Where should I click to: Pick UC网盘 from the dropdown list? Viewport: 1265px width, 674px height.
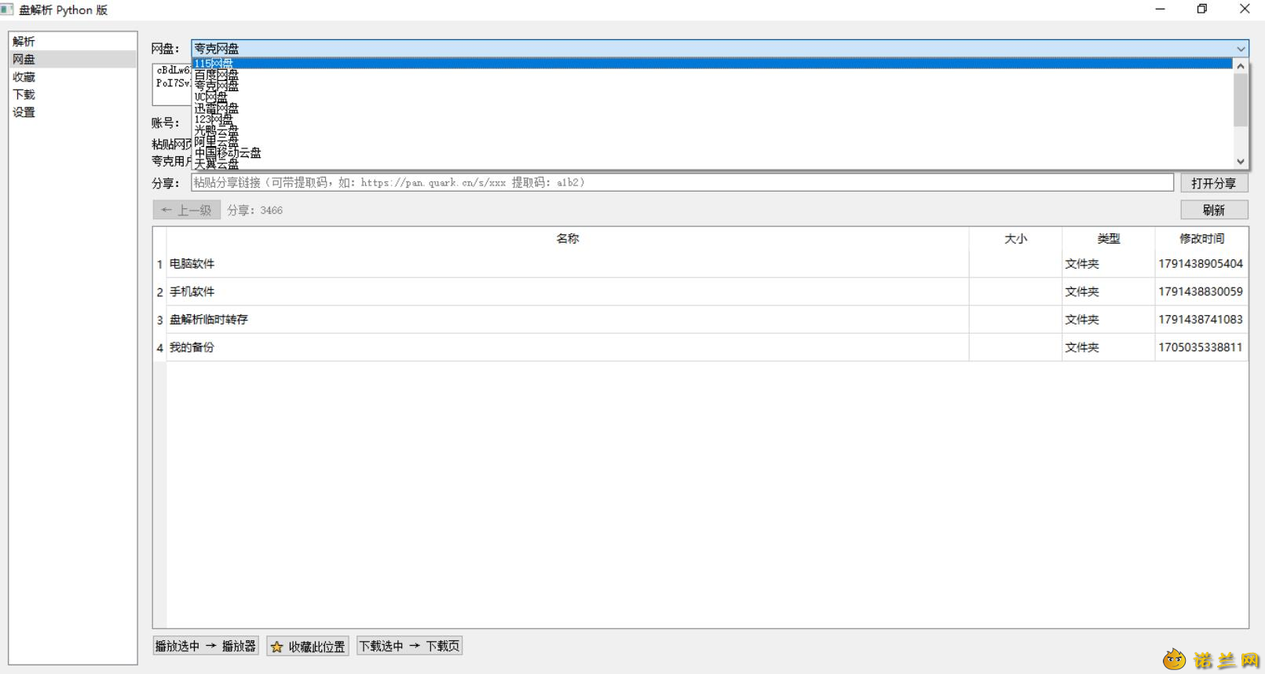[713, 97]
